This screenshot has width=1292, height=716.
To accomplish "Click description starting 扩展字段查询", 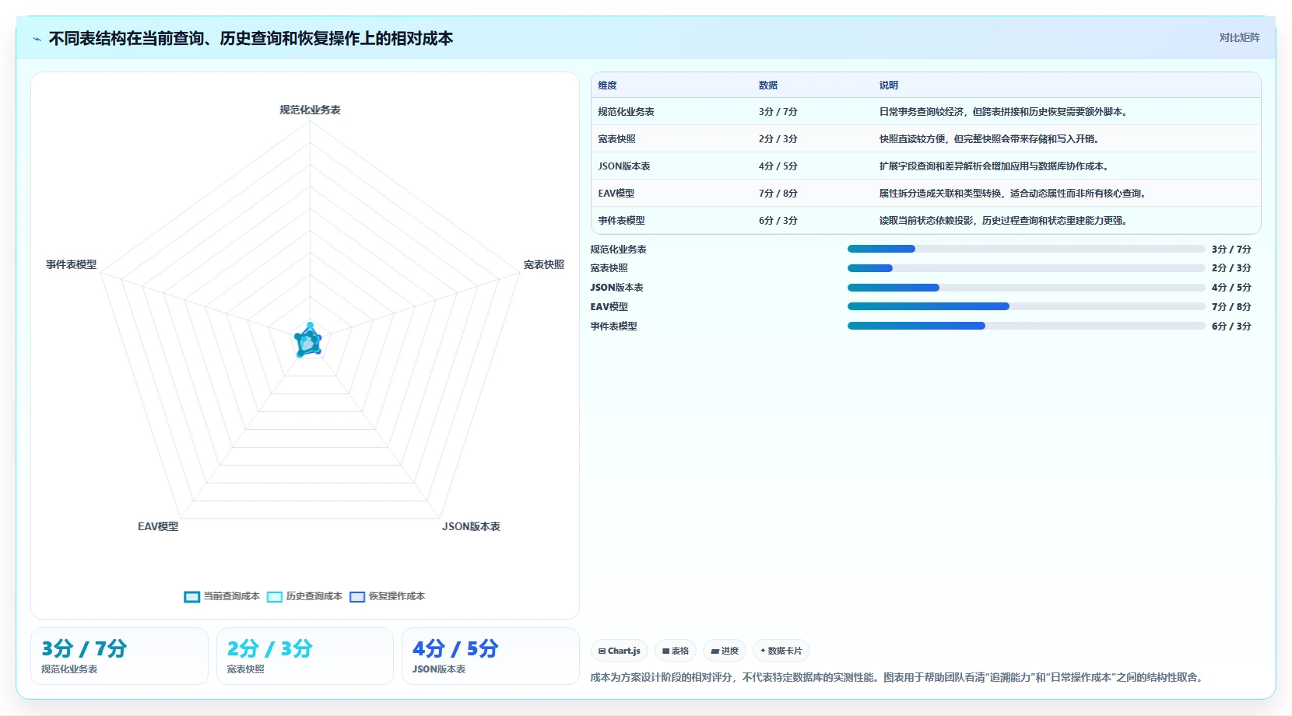I will tap(995, 166).
